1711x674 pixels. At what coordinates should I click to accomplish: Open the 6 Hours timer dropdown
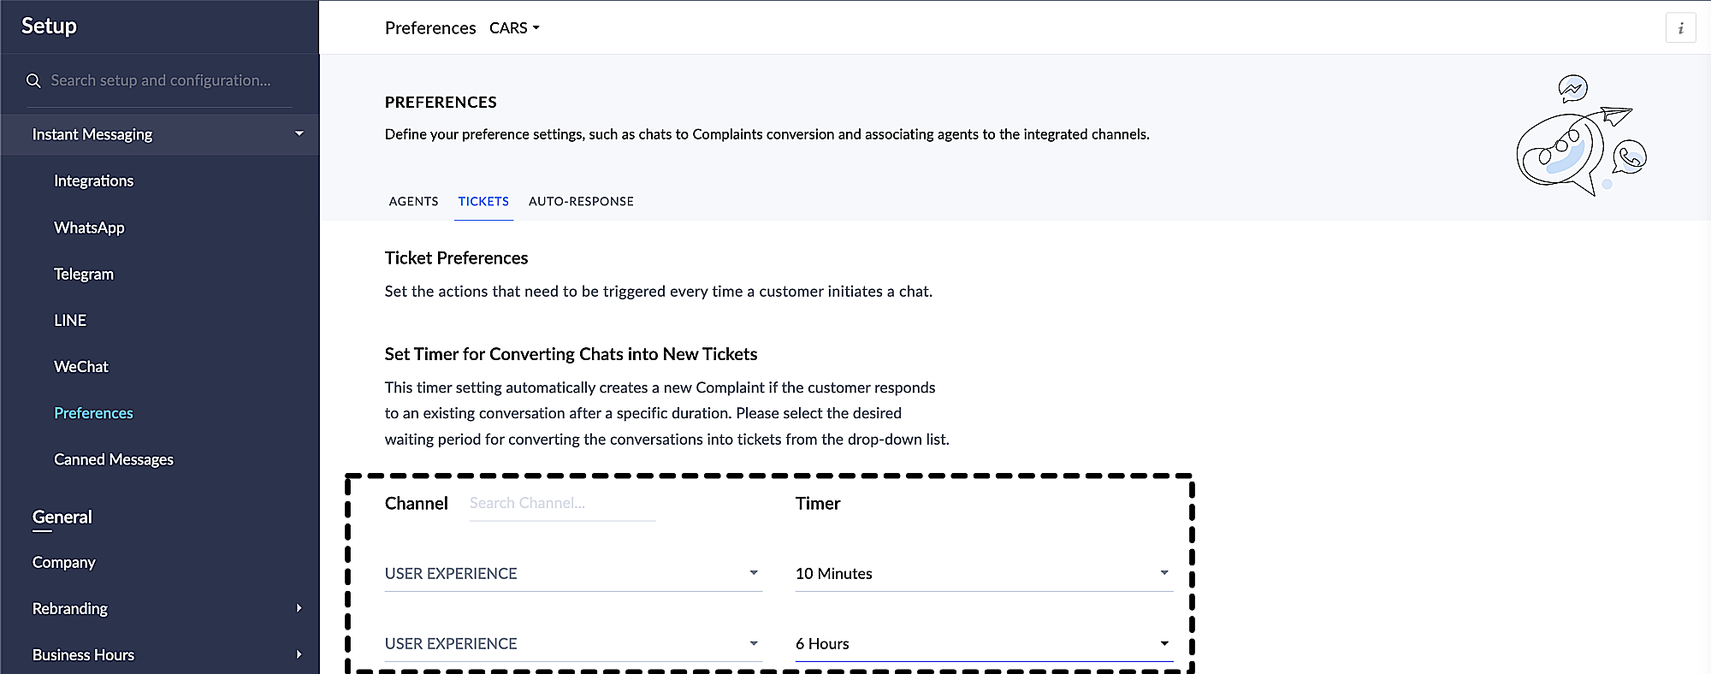984,644
